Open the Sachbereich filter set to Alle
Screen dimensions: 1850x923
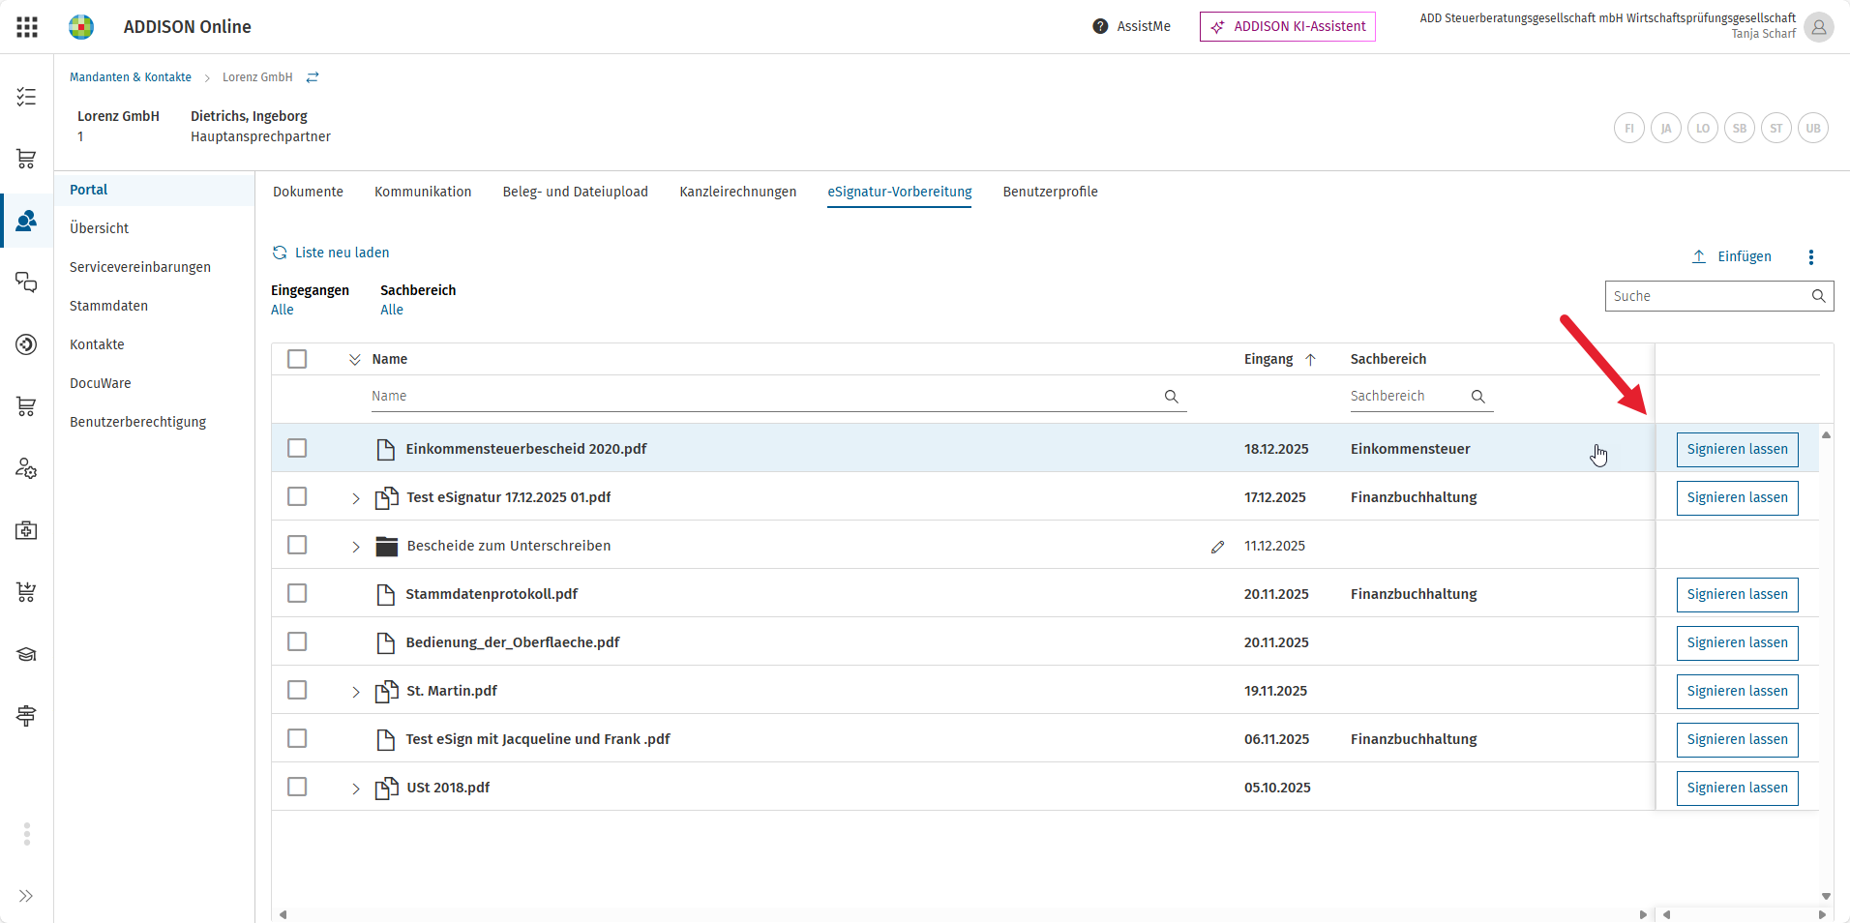click(x=392, y=310)
